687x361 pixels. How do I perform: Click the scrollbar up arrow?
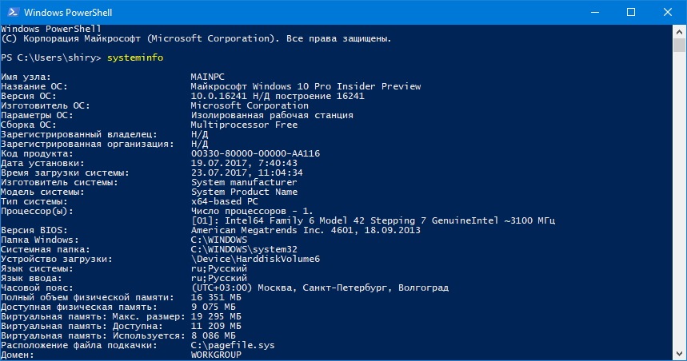point(679,32)
